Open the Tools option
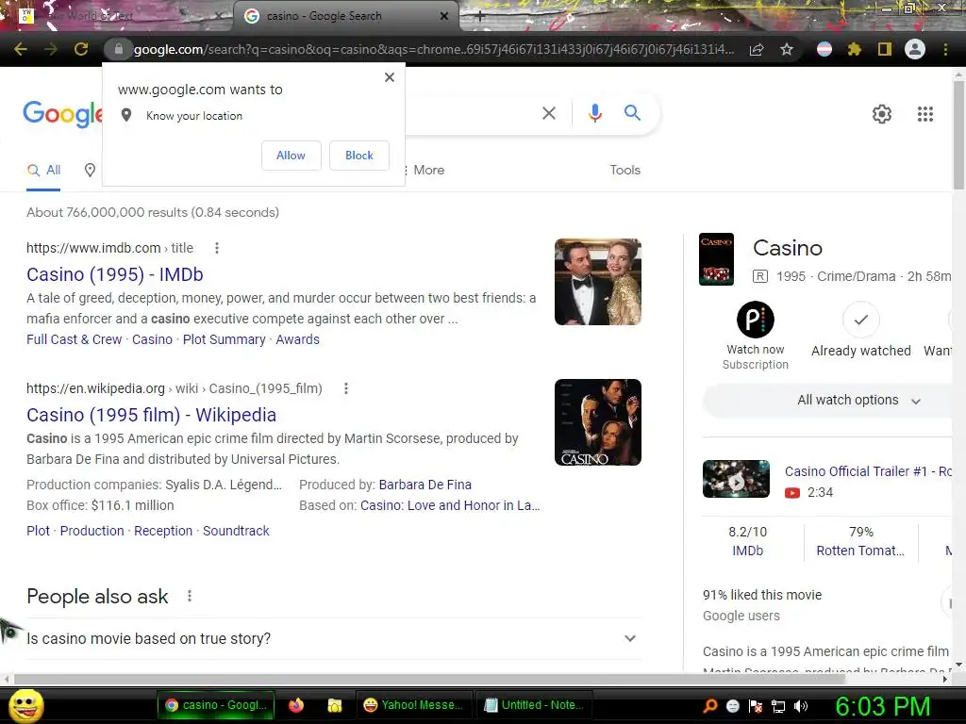966x724 pixels. (625, 170)
